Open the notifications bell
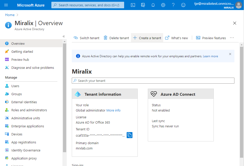Image resolution: width=244 pixels, height=166 pixels. [153, 5]
